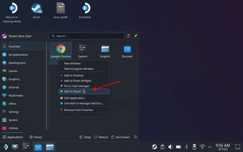
Task: Open Dolphin file manager favorite
Action: pyautogui.click(x=105, y=52)
